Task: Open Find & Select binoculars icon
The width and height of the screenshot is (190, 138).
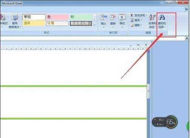Action: (x=162, y=17)
